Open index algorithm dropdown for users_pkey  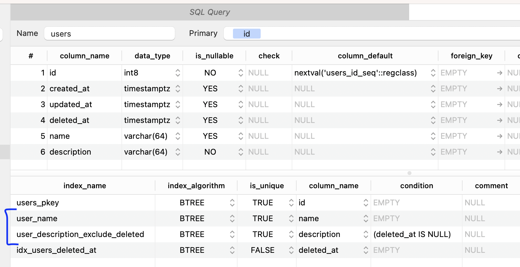pyautogui.click(x=232, y=203)
